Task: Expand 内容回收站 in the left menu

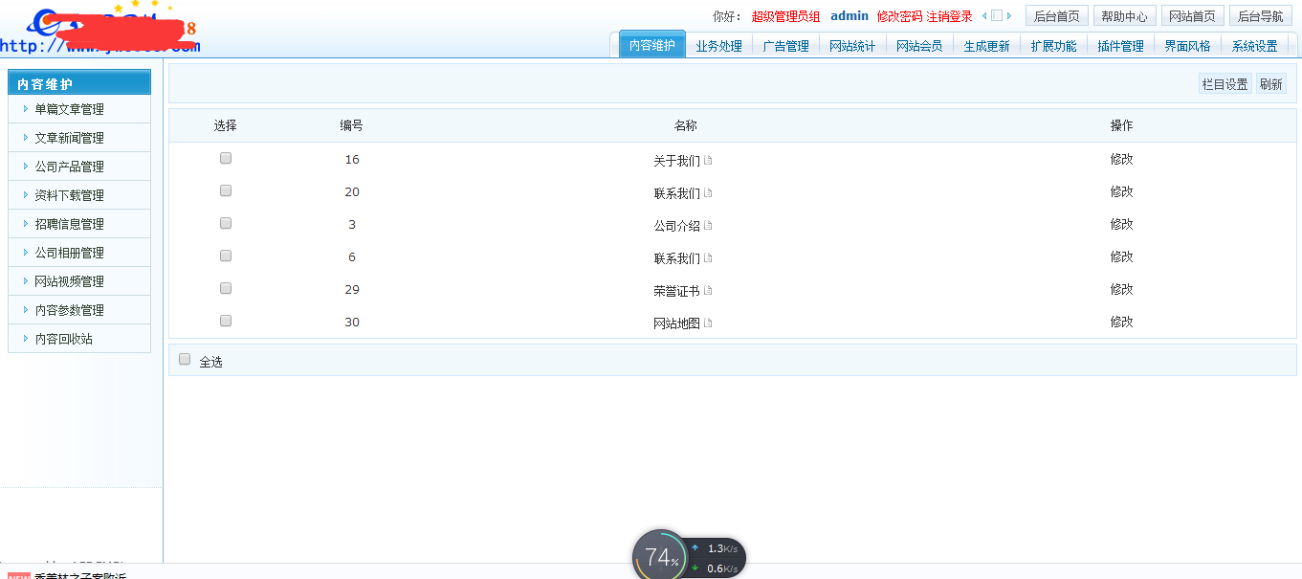Action: click(x=63, y=339)
